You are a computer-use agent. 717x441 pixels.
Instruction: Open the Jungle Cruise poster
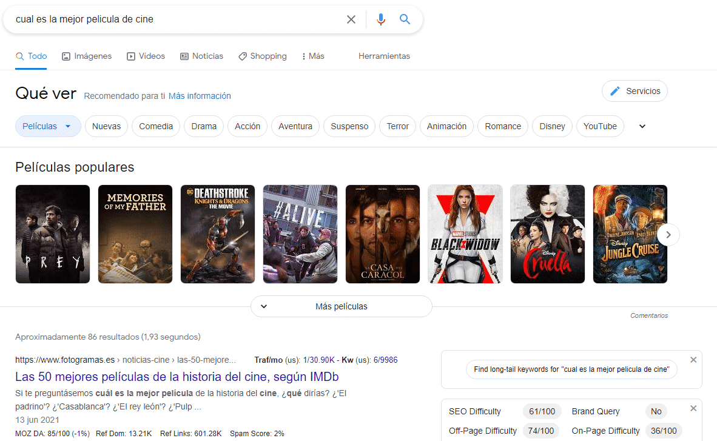pos(630,234)
